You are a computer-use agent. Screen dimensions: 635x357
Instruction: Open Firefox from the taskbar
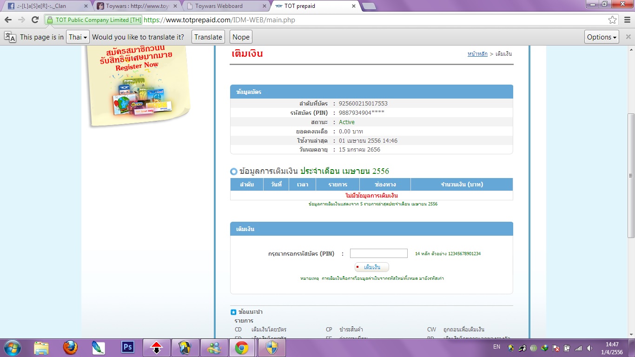[x=70, y=347]
